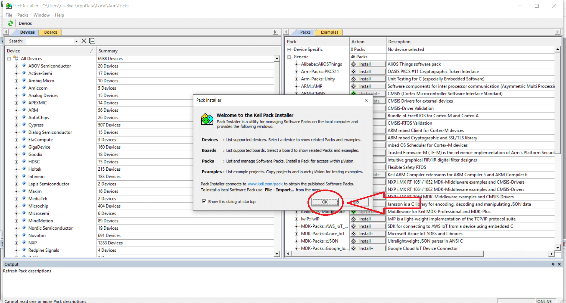Screen dimensions: 566x303
Task: Select the Devices tab
Action: tap(27, 32)
